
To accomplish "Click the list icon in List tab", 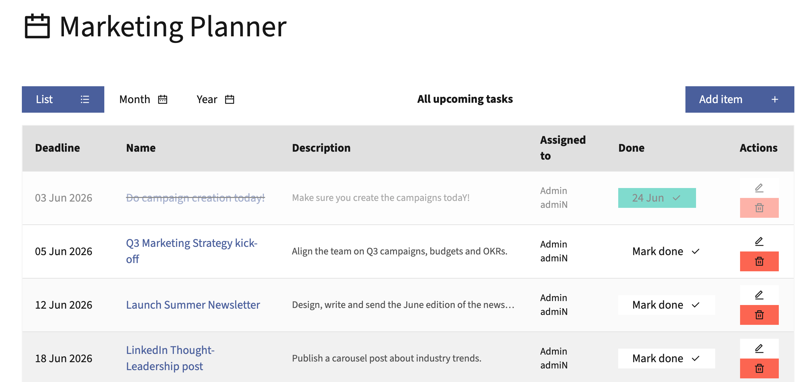I will pyautogui.click(x=85, y=99).
